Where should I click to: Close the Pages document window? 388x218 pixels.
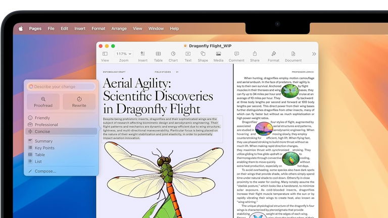[x=101, y=46]
